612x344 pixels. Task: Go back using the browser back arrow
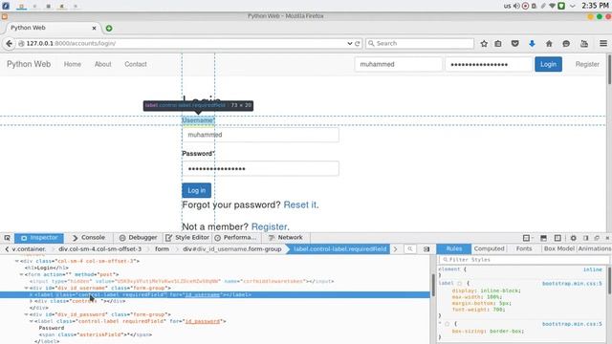tap(9, 43)
